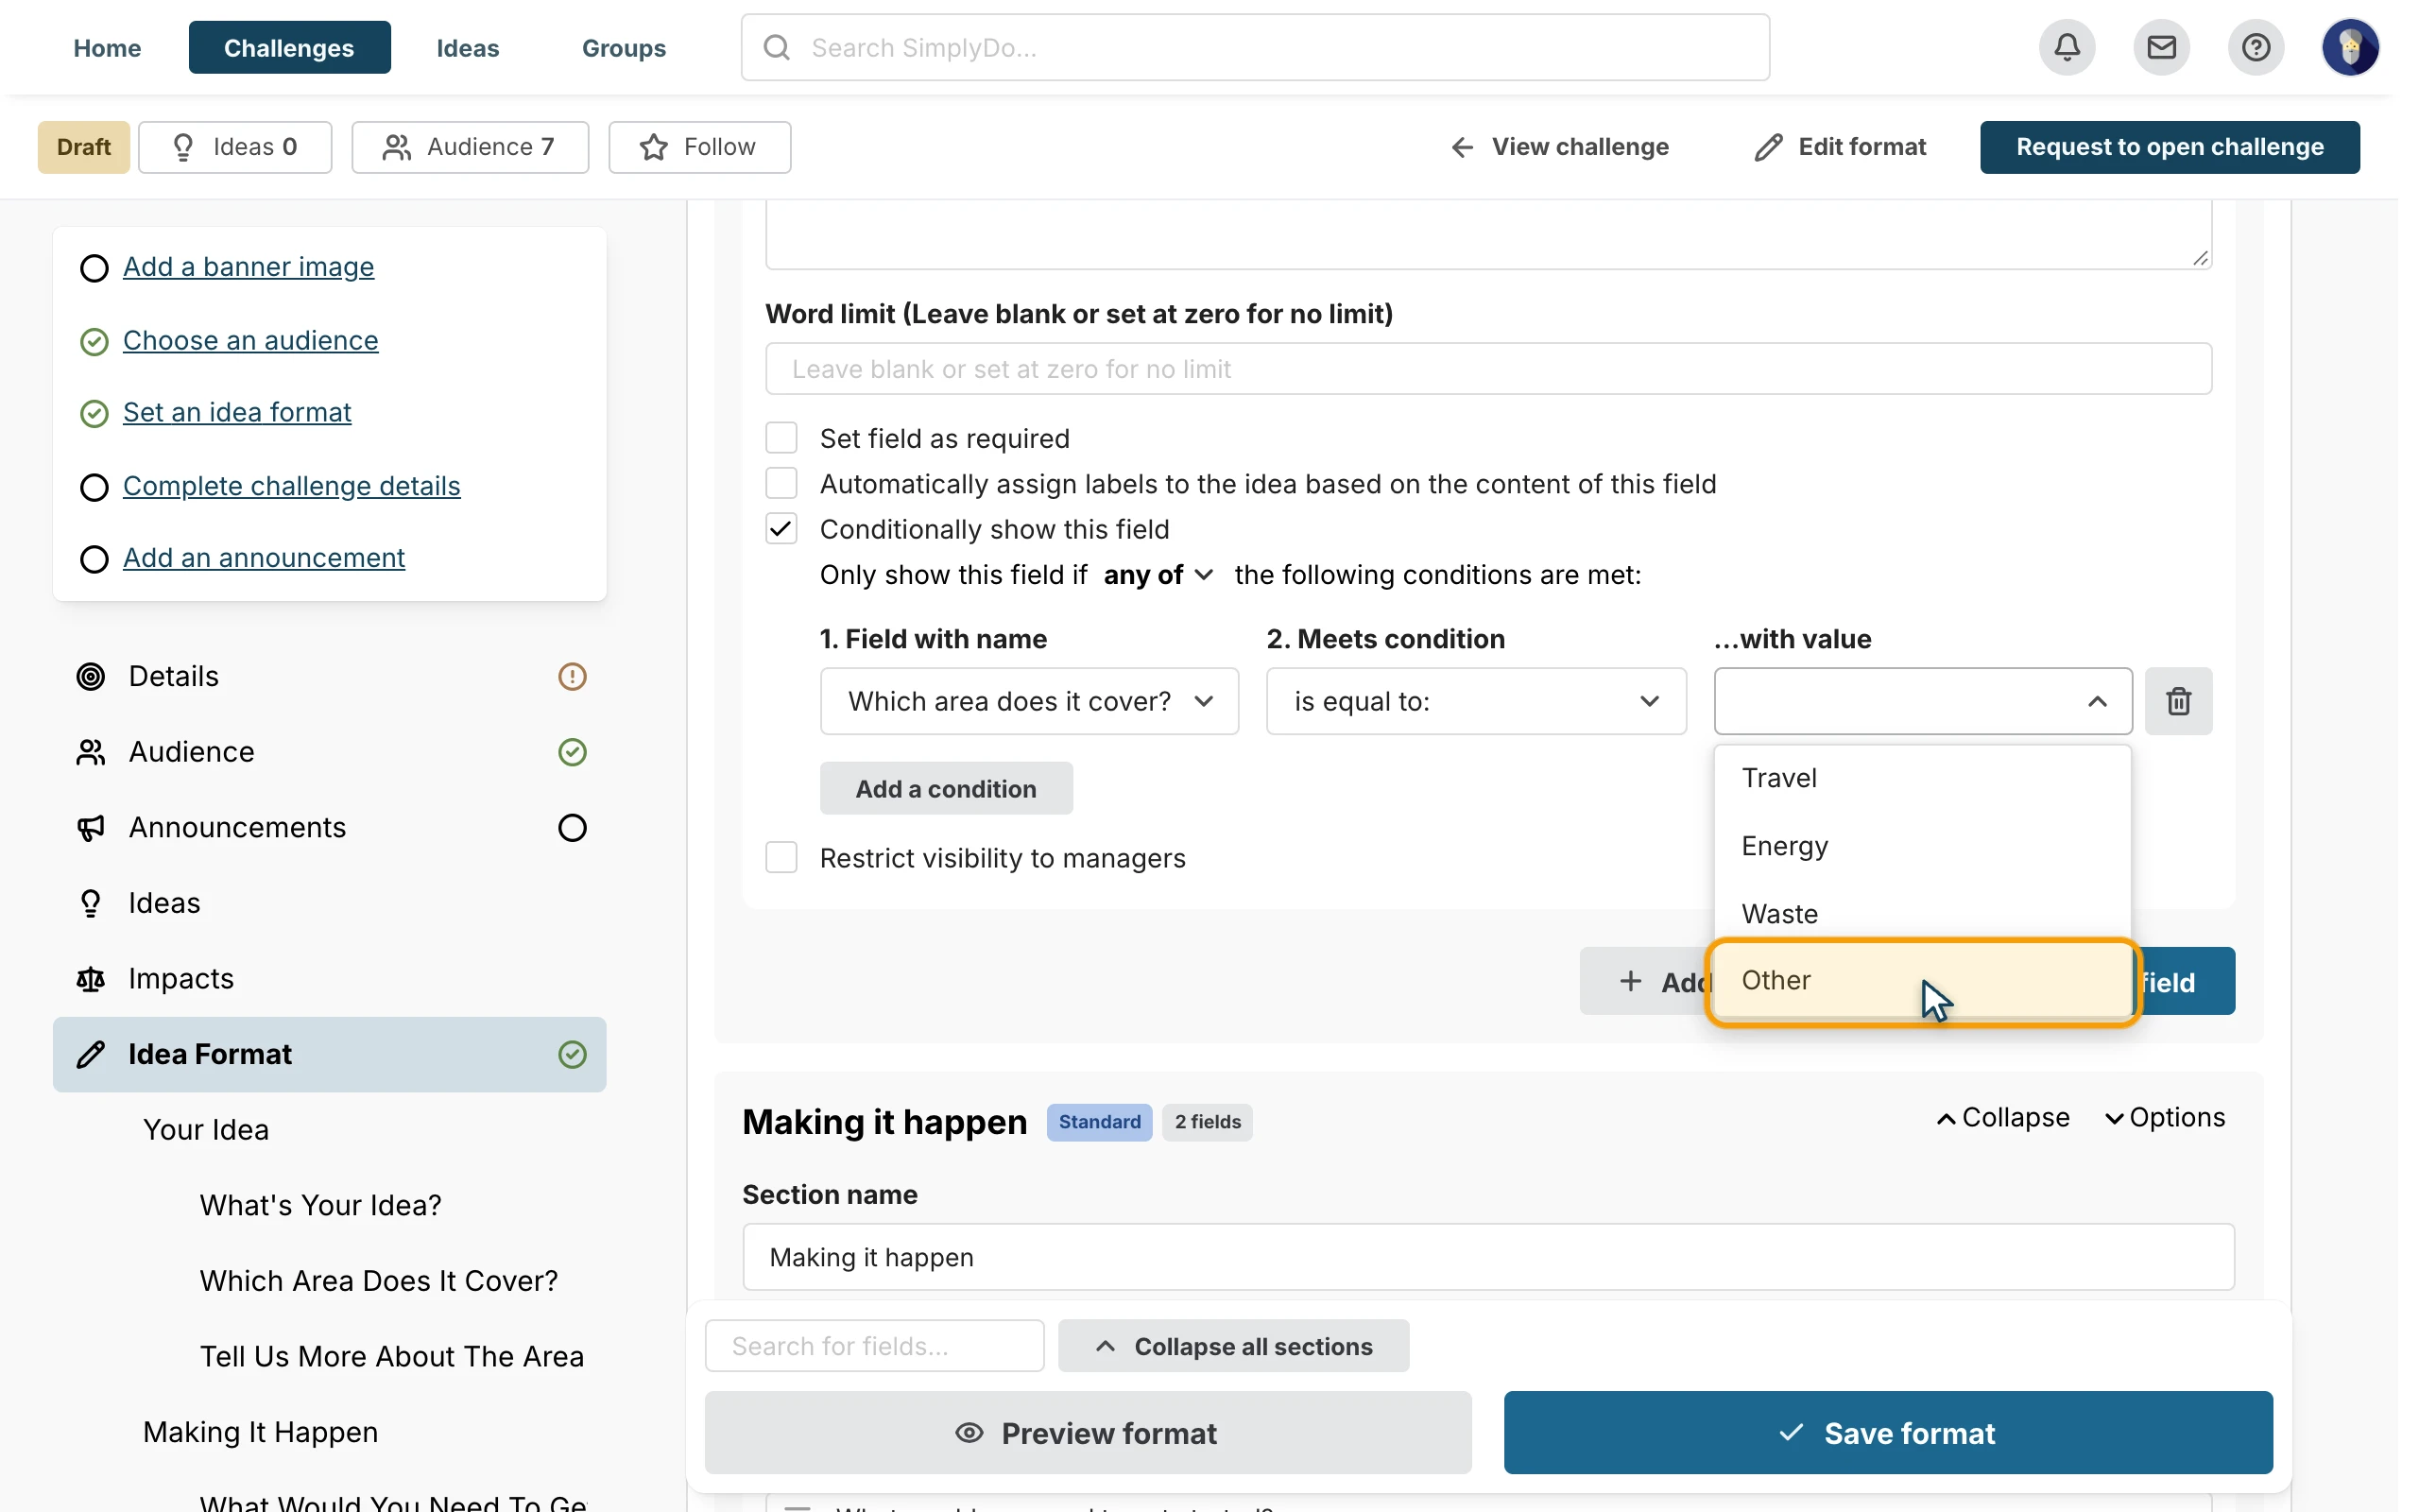Enable automatic label assignment checkbox
The height and width of the screenshot is (1512, 2419).
781,483
